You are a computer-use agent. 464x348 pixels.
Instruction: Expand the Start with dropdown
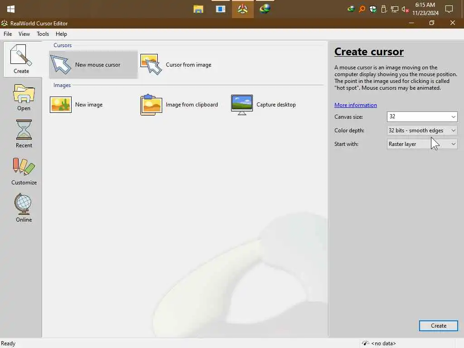point(453,144)
